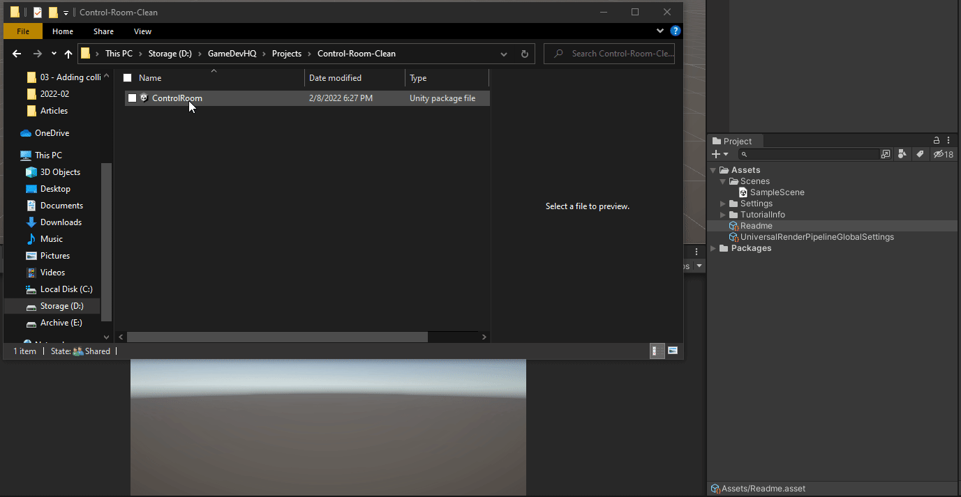
Task: Click GameDevHQ breadcrumb
Action: click(x=232, y=54)
